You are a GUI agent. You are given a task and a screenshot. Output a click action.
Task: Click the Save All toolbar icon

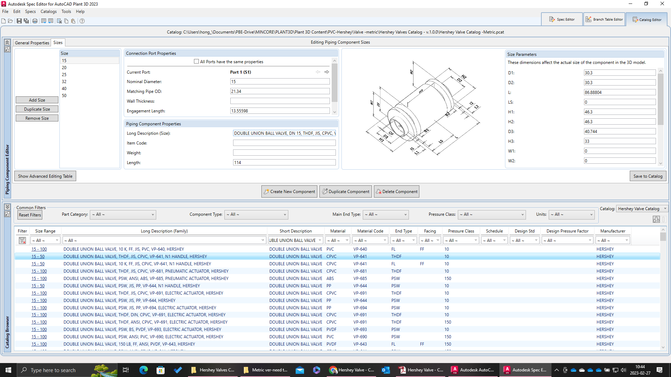[x=26, y=21]
